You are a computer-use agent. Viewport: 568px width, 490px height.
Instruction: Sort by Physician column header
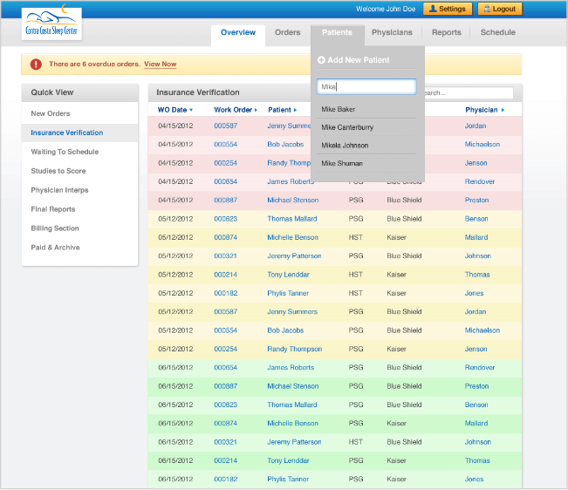pos(483,110)
